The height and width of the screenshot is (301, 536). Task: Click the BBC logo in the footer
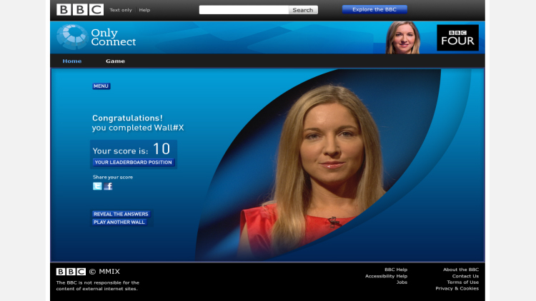71,272
